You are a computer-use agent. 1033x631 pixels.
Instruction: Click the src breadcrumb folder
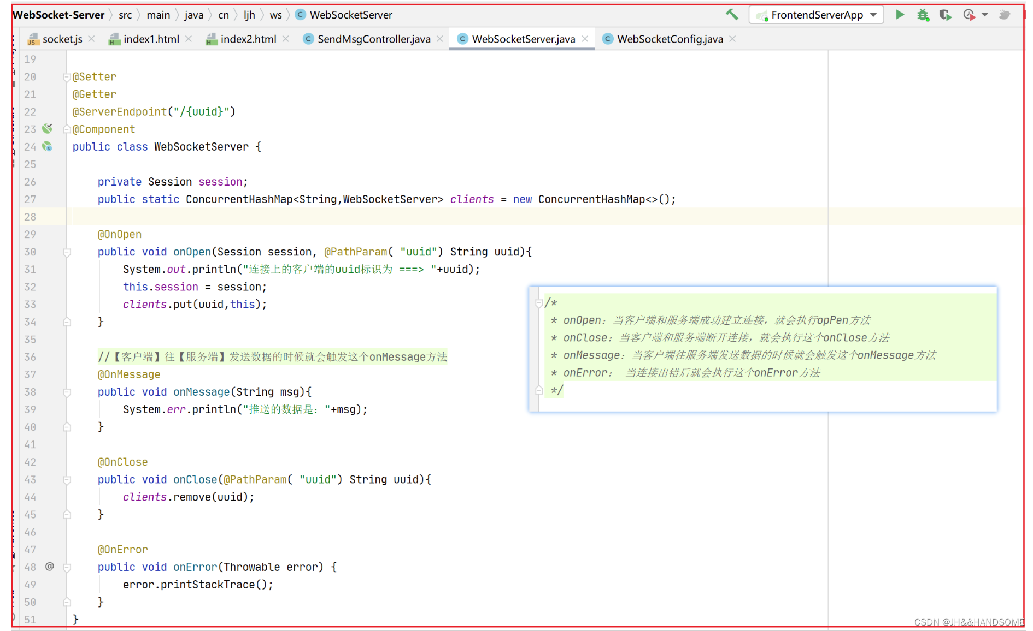(125, 15)
